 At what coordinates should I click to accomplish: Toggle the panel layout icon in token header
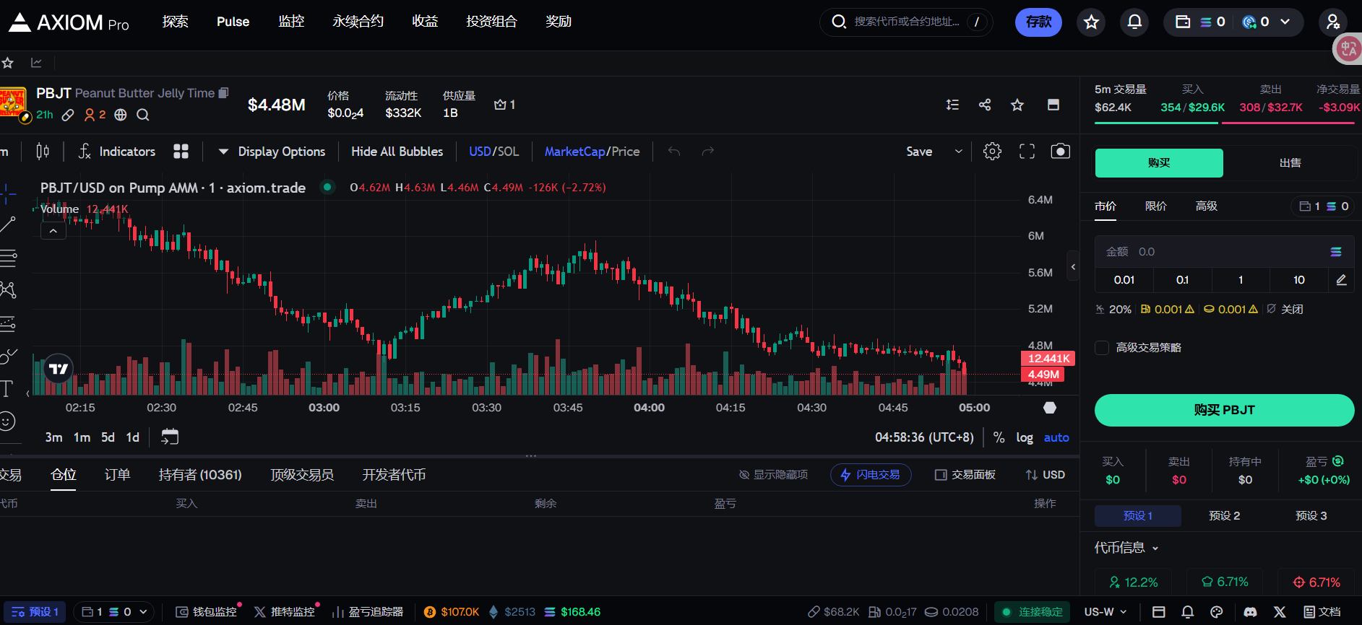[1053, 105]
